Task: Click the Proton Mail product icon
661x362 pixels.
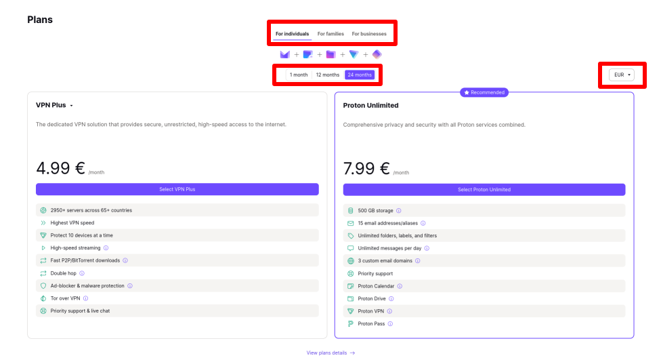Action: tap(285, 54)
